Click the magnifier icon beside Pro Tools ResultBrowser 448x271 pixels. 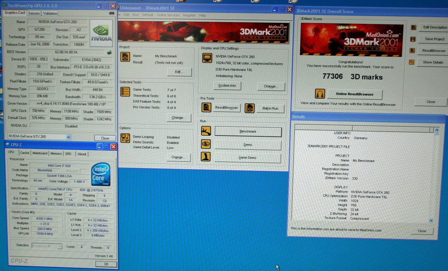click(206, 108)
